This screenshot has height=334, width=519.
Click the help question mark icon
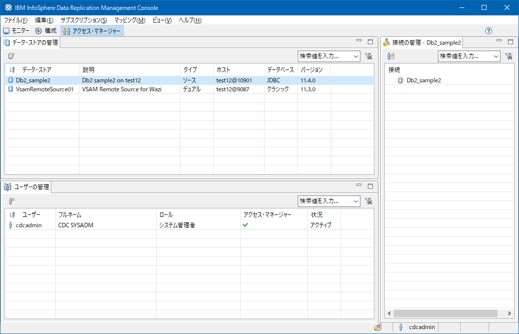489,31
